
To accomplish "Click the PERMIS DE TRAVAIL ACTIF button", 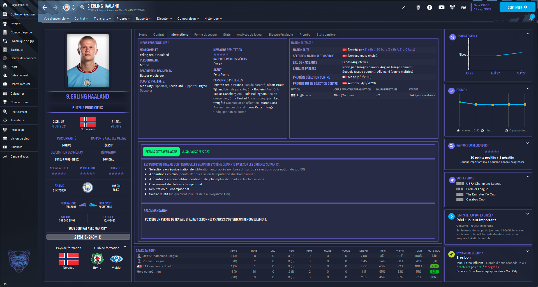I will [x=161, y=152].
